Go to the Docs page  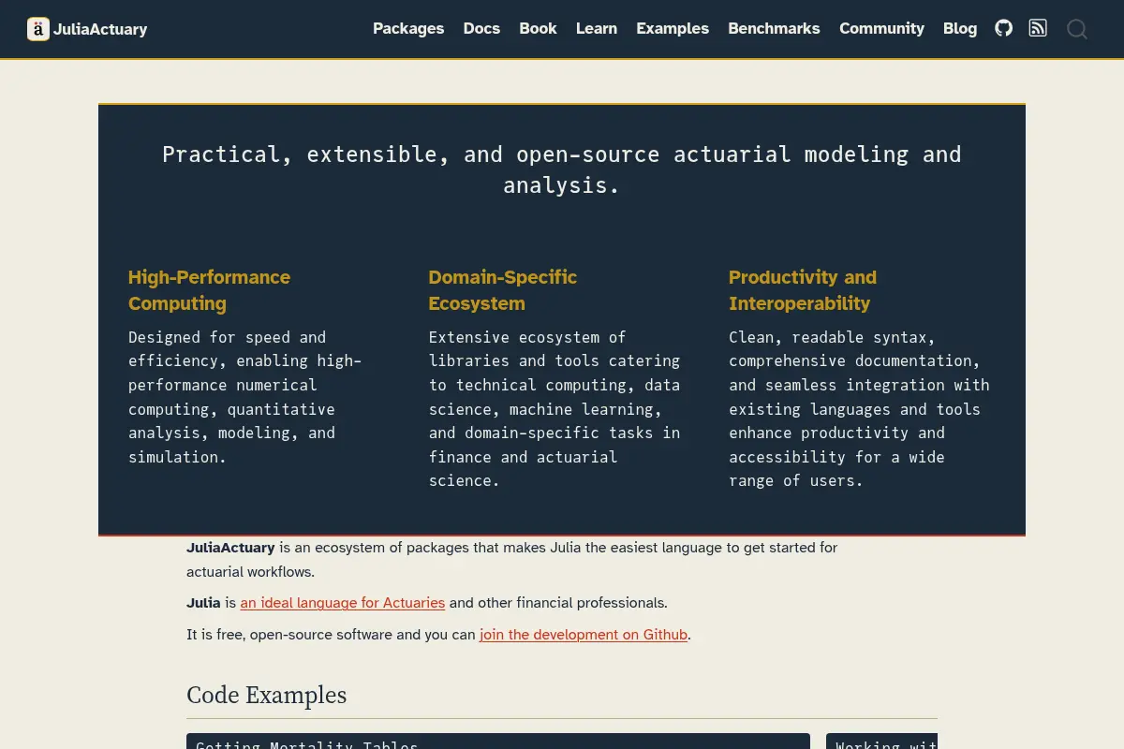tap(481, 28)
